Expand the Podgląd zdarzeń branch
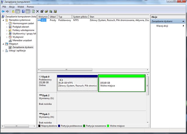This screenshot has width=187, height=134. tap(7, 27)
